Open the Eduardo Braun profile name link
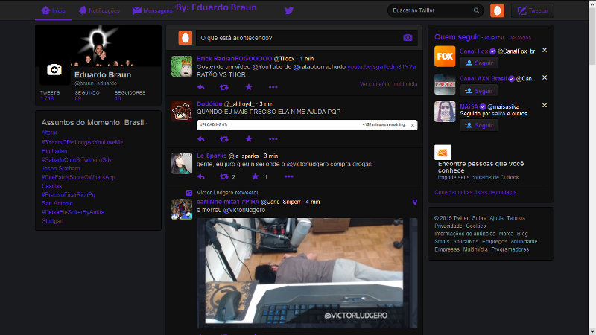Image resolution: width=596 pixels, height=335 pixels. pos(103,75)
